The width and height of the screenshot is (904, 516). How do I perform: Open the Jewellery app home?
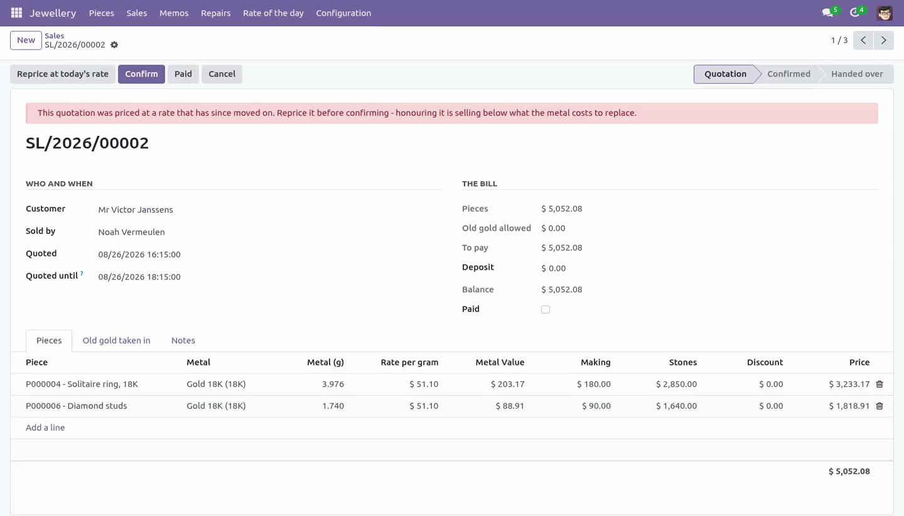[x=53, y=13]
